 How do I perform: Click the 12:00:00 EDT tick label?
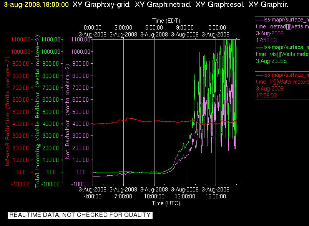click(216, 28)
